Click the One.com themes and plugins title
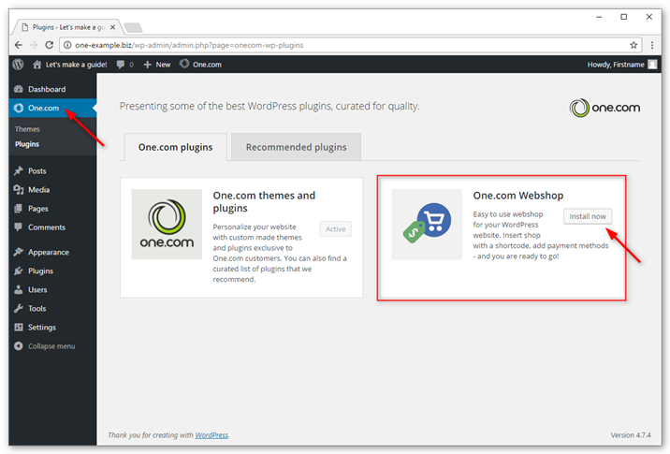 [x=264, y=202]
